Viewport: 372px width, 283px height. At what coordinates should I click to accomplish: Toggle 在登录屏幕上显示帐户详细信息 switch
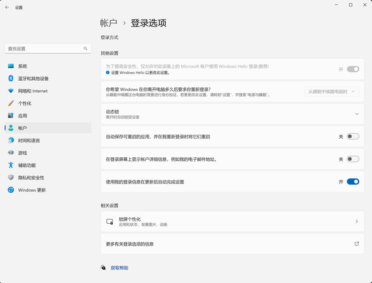[353, 159]
